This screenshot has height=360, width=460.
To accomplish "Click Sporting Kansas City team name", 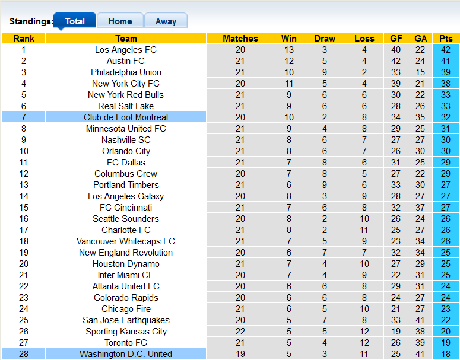I will coord(126,332).
